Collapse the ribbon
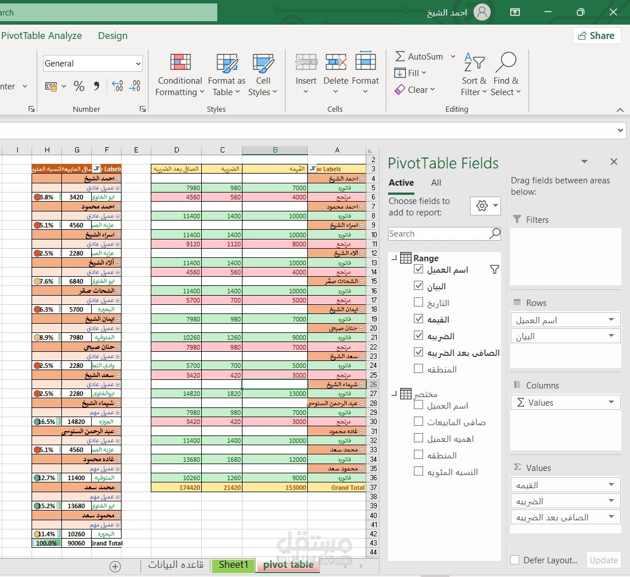630x577 pixels. point(620,109)
